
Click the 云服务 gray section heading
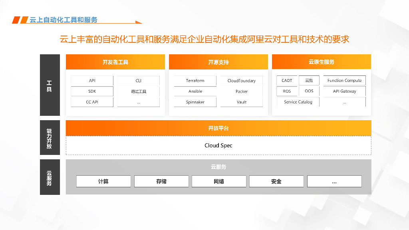(x=218, y=167)
